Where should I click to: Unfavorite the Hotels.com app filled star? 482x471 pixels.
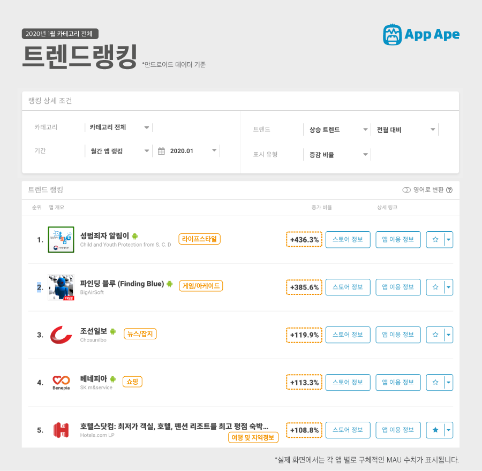(435, 430)
